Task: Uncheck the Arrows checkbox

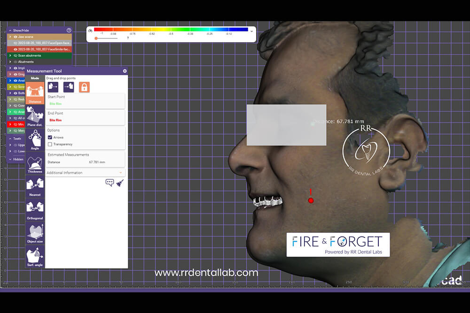Action: [50, 137]
